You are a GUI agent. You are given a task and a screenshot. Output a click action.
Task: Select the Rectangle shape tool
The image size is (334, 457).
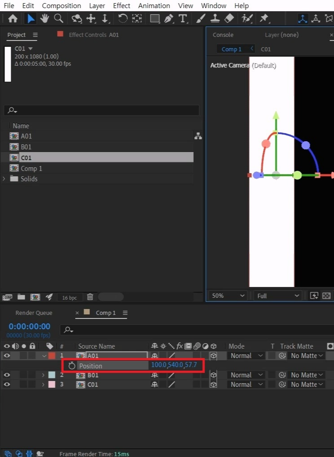[x=155, y=18]
